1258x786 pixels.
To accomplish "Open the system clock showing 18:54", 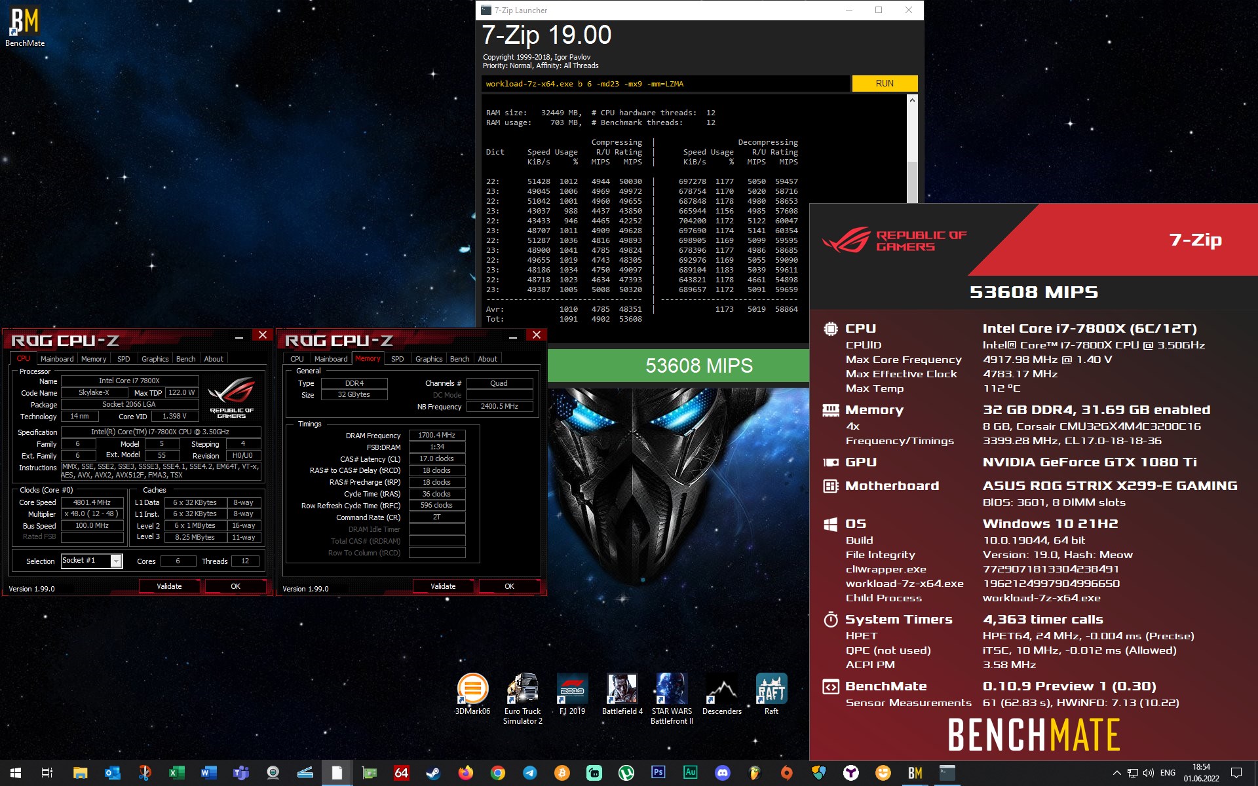I will pyautogui.click(x=1201, y=773).
